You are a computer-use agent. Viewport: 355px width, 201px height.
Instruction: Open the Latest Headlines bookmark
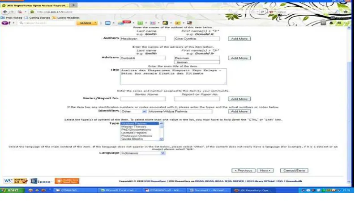[66, 17]
